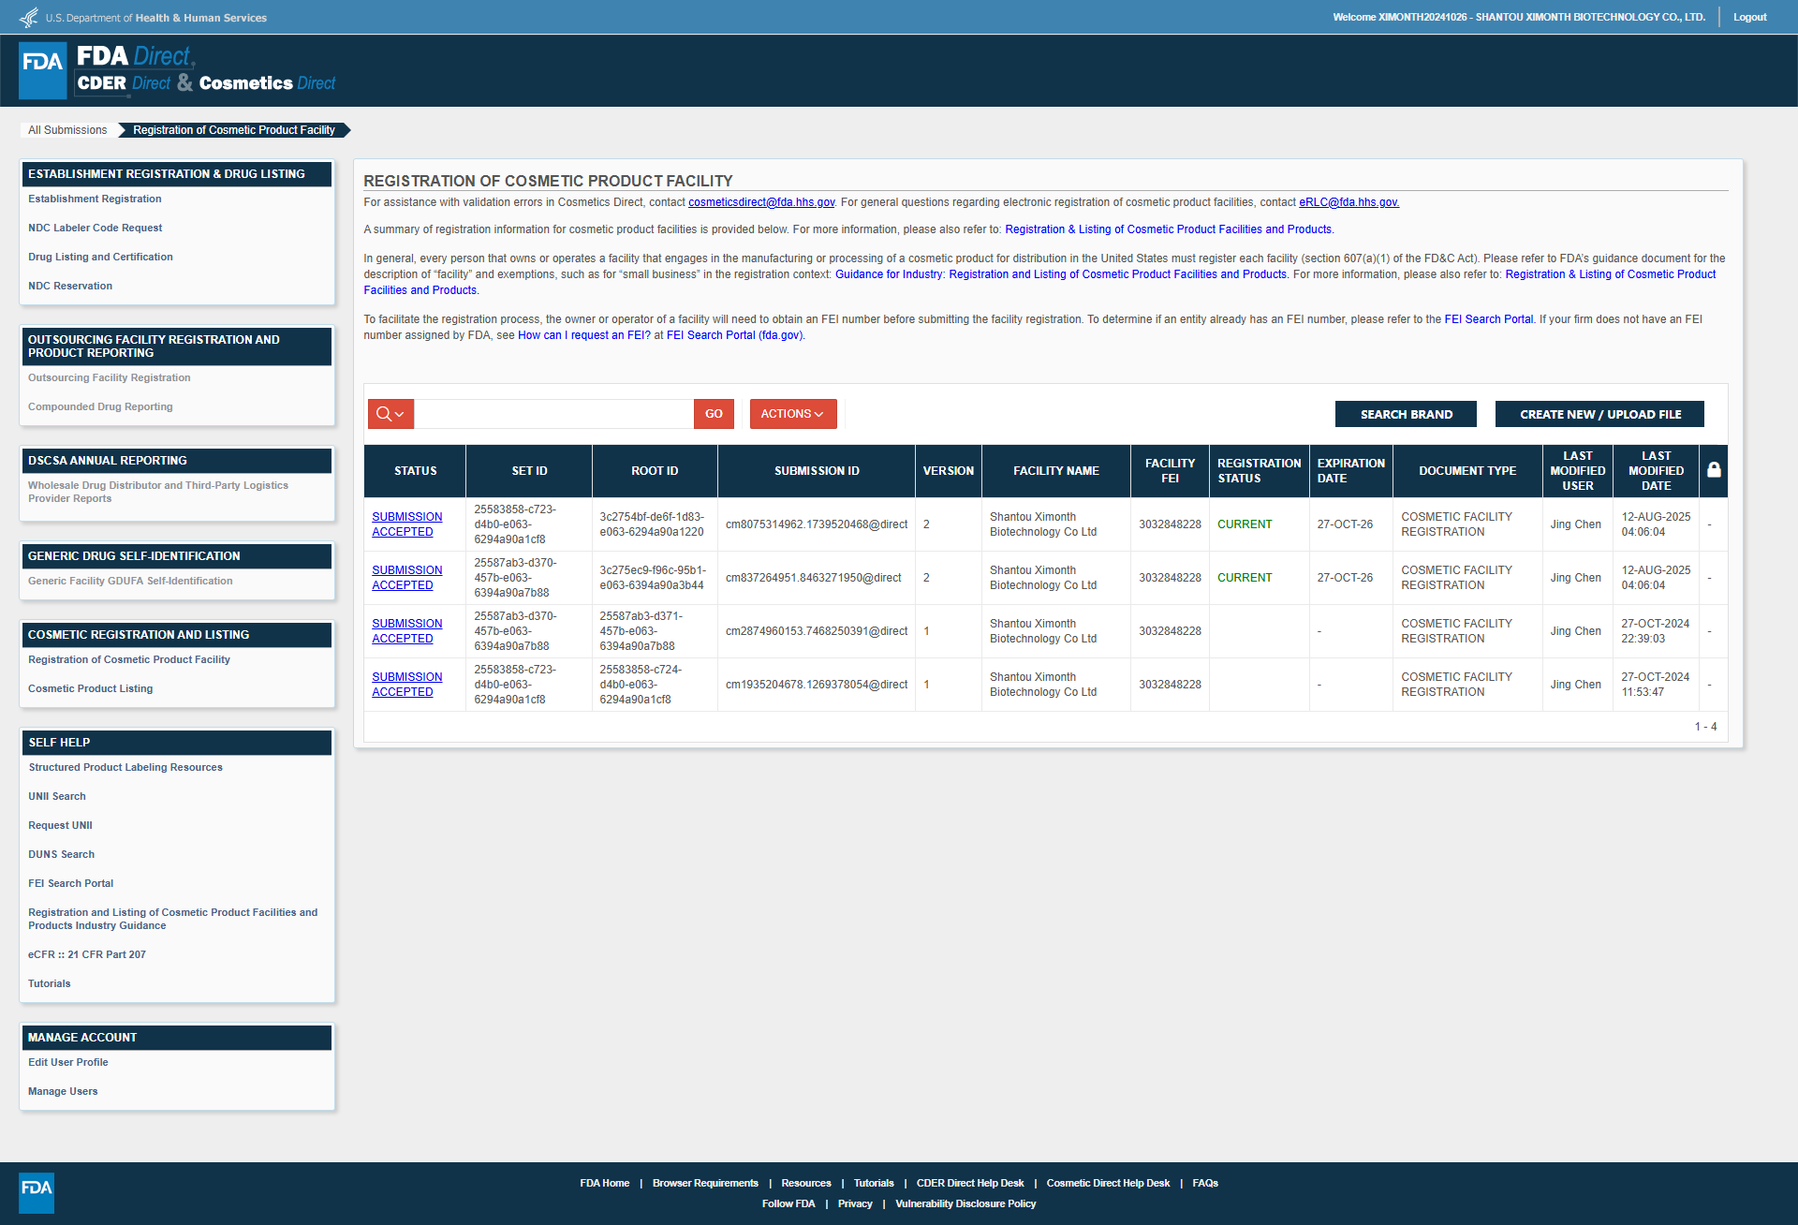Click Logout link
The width and height of the screenshot is (1798, 1225).
1749,17
